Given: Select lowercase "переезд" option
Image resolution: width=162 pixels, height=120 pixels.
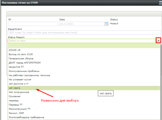Looking at the screenshot, I should tap(84, 101).
